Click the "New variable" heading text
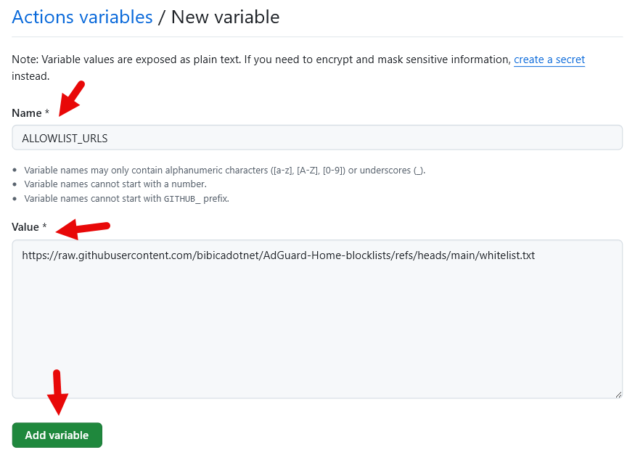 pos(225,17)
